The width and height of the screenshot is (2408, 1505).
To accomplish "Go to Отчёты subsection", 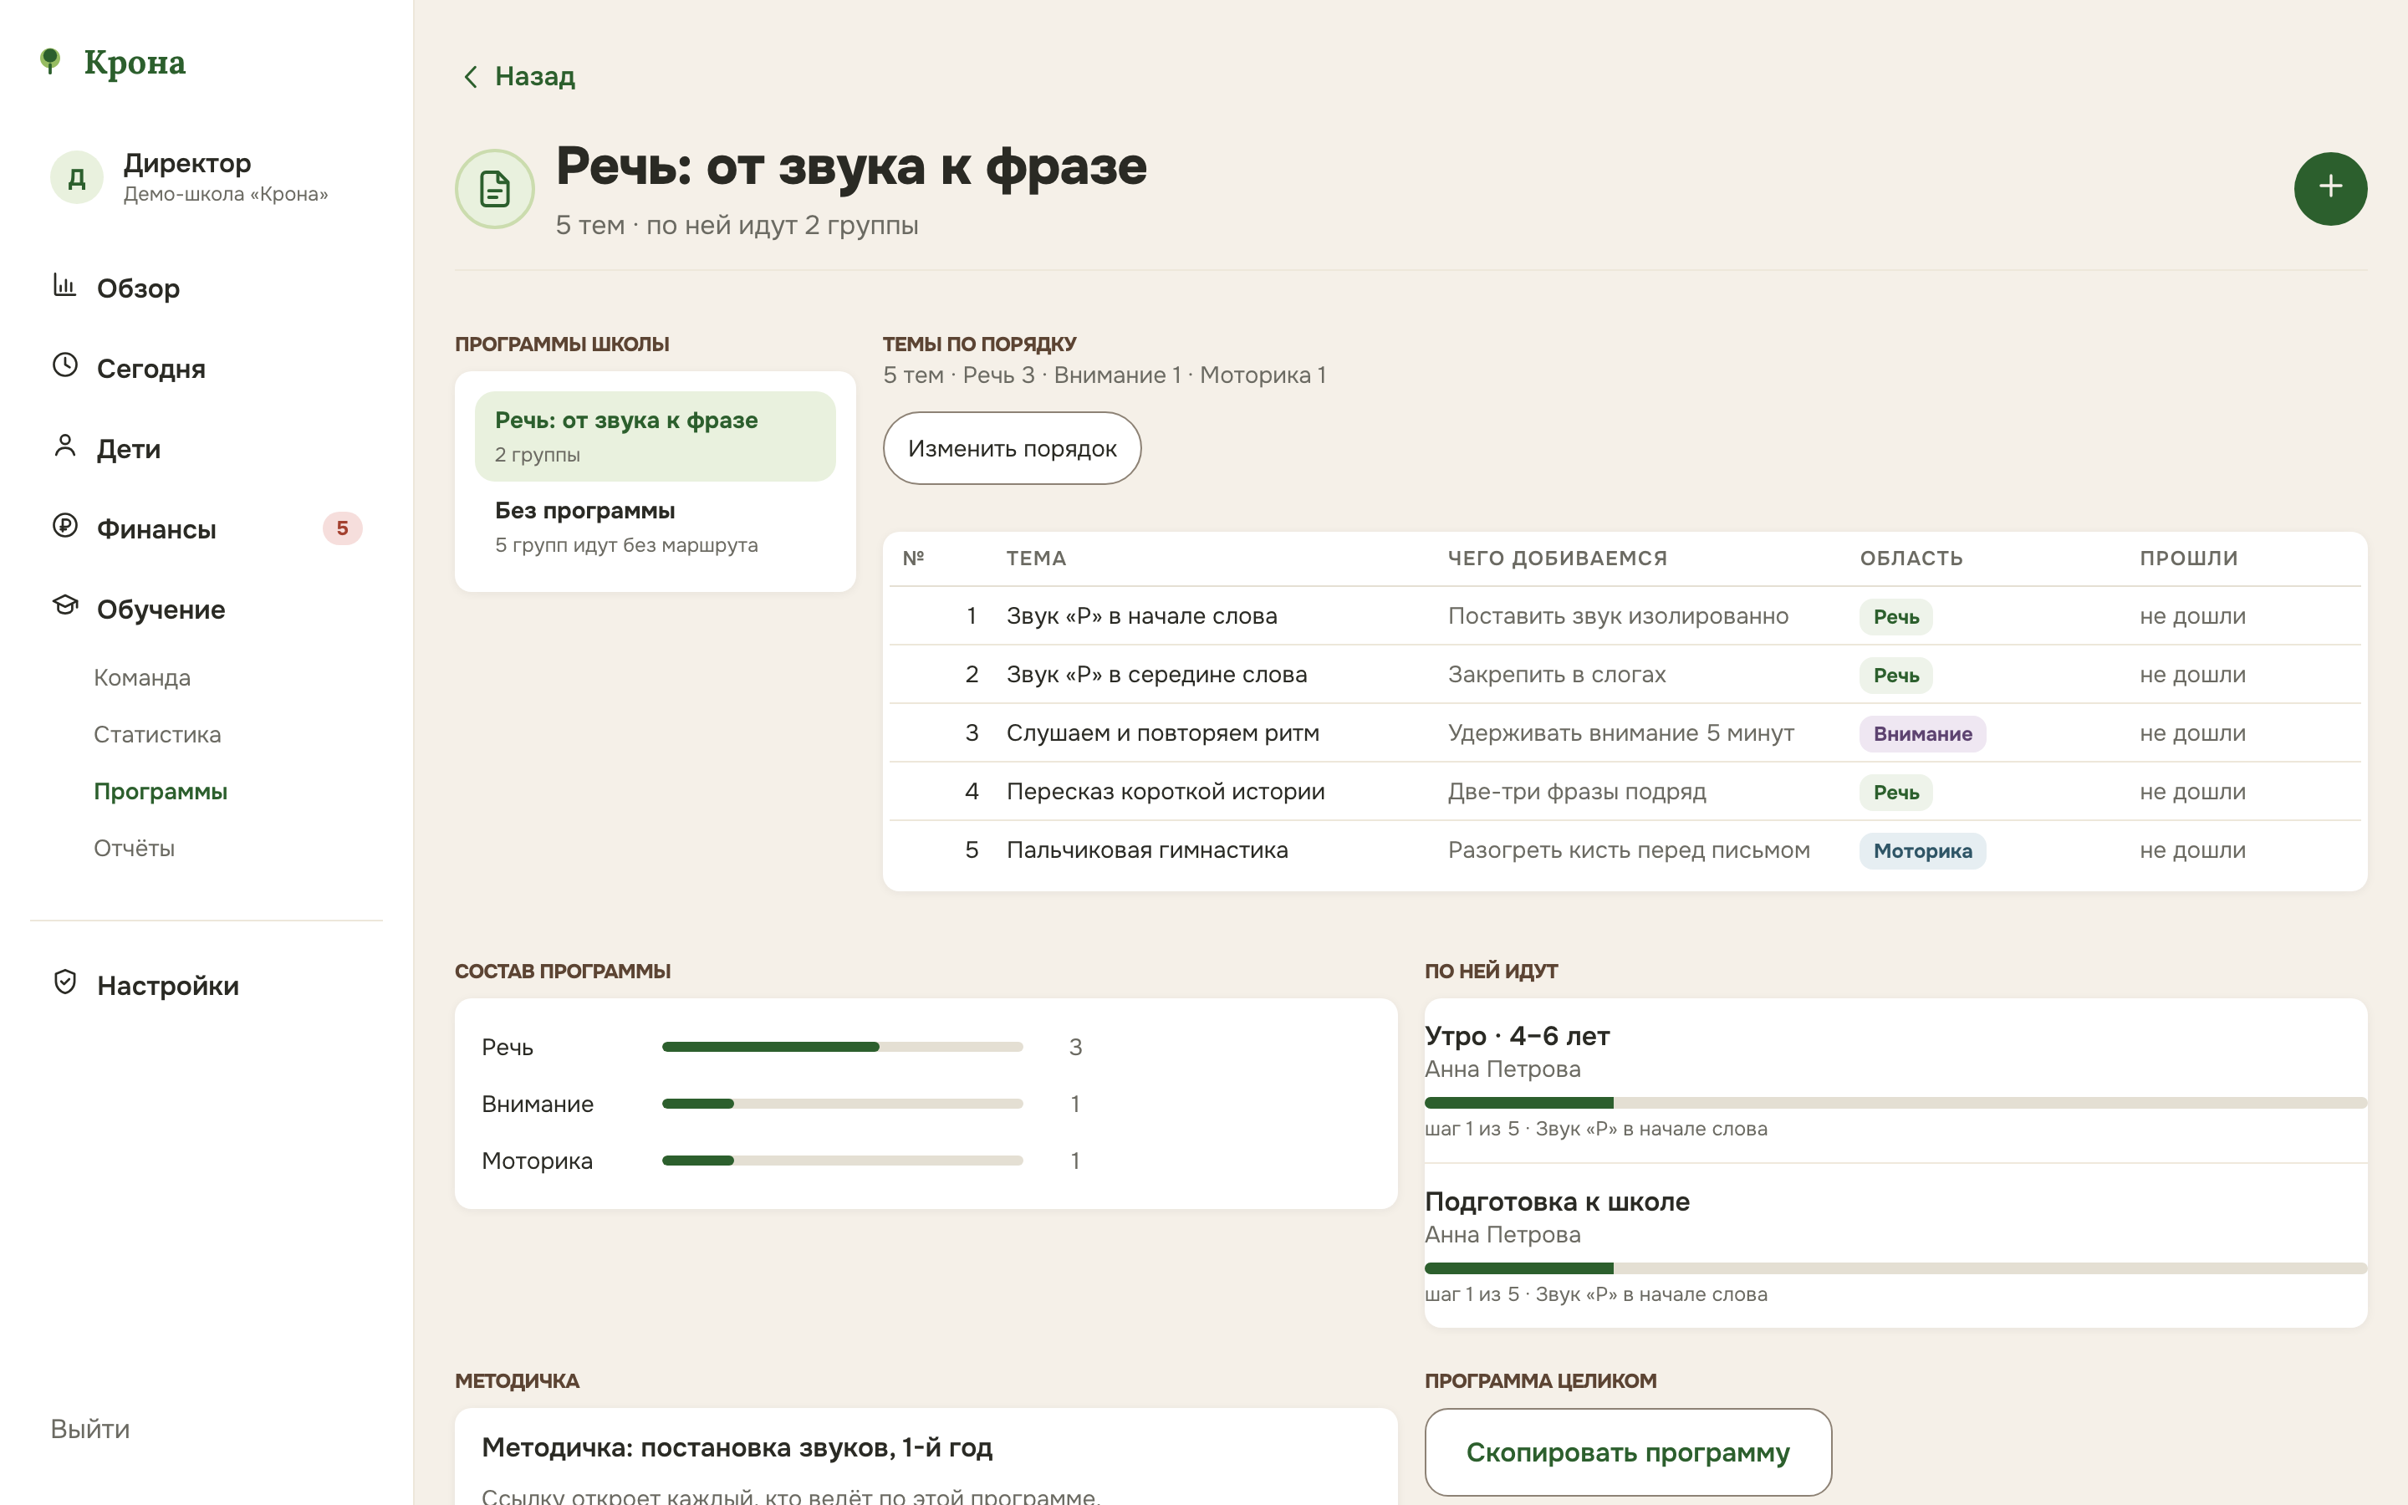I will coord(135,848).
